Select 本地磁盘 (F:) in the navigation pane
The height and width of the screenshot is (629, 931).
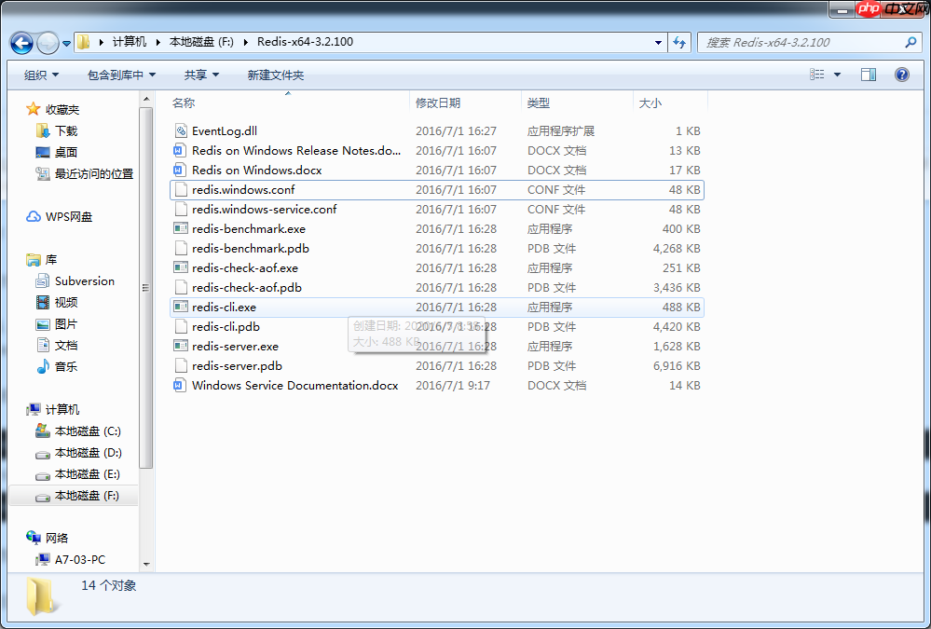[74, 496]
